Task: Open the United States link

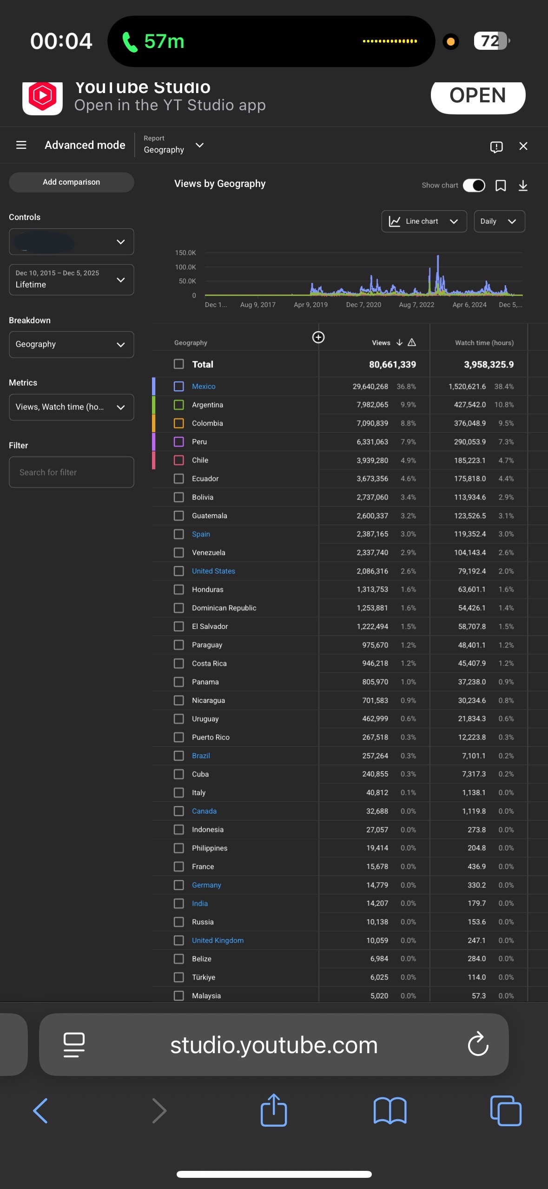Action: (213, 571)
